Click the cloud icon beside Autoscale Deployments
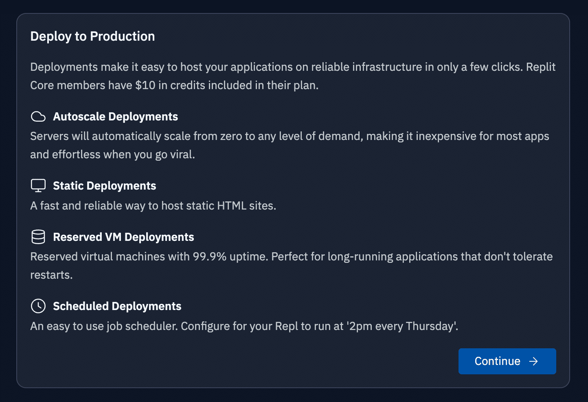This screenshot has height=402, width=588. (38, 117)
